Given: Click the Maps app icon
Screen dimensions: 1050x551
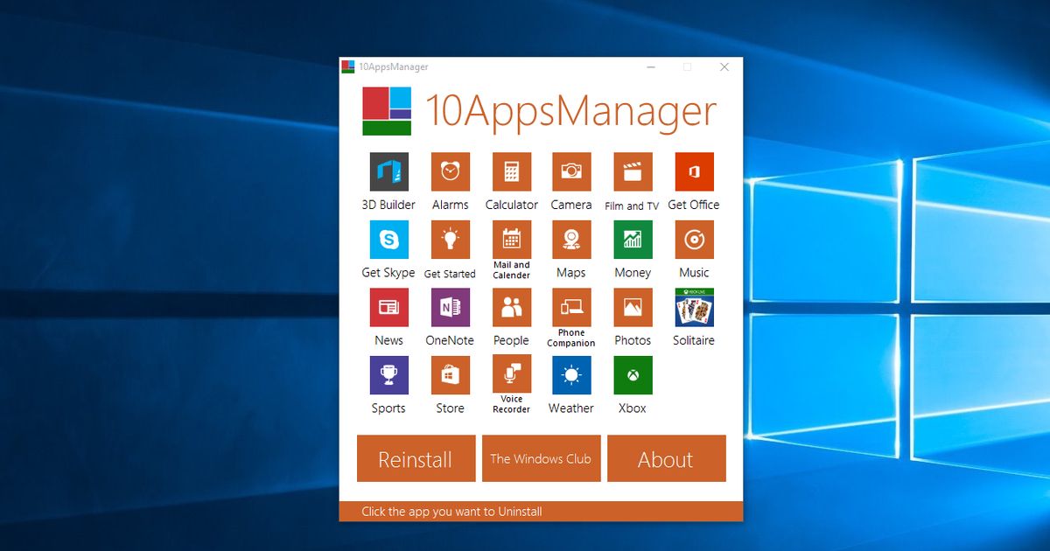Looking at the screenshot, I should coord(571,239).
